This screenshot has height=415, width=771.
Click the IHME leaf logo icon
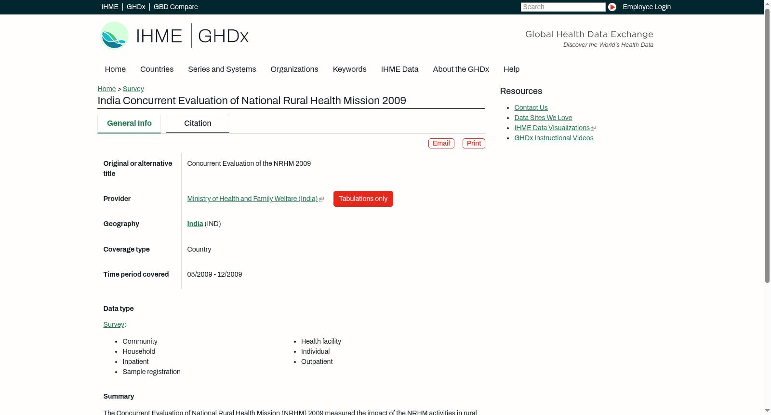click(x=114, y=36)
